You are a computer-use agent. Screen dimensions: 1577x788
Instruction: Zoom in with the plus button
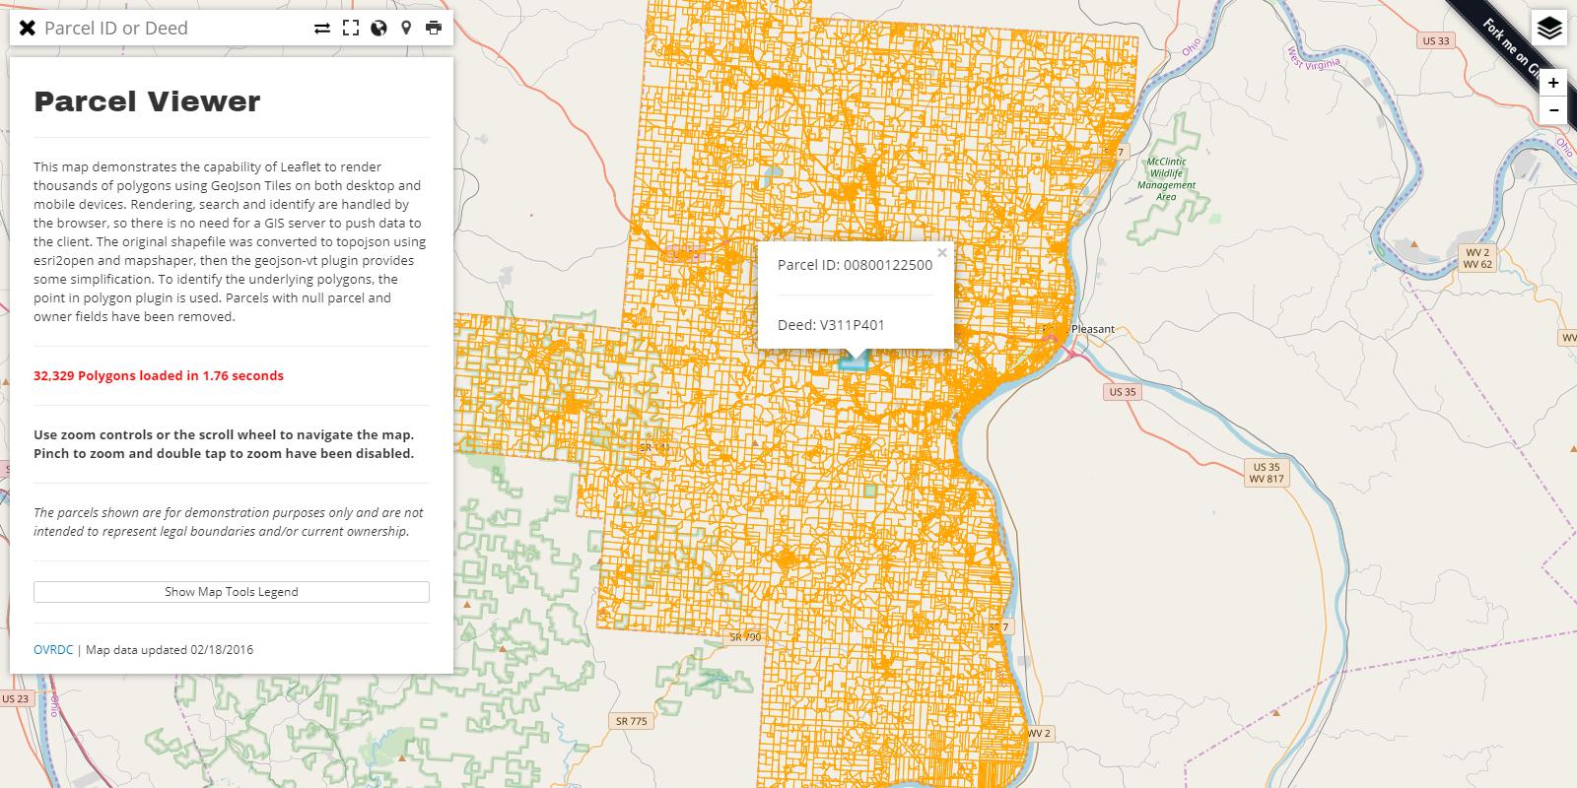(x=1553, y=83)
